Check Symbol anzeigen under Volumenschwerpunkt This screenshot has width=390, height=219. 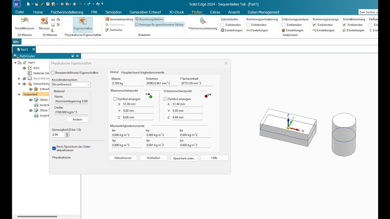[165, 99]
